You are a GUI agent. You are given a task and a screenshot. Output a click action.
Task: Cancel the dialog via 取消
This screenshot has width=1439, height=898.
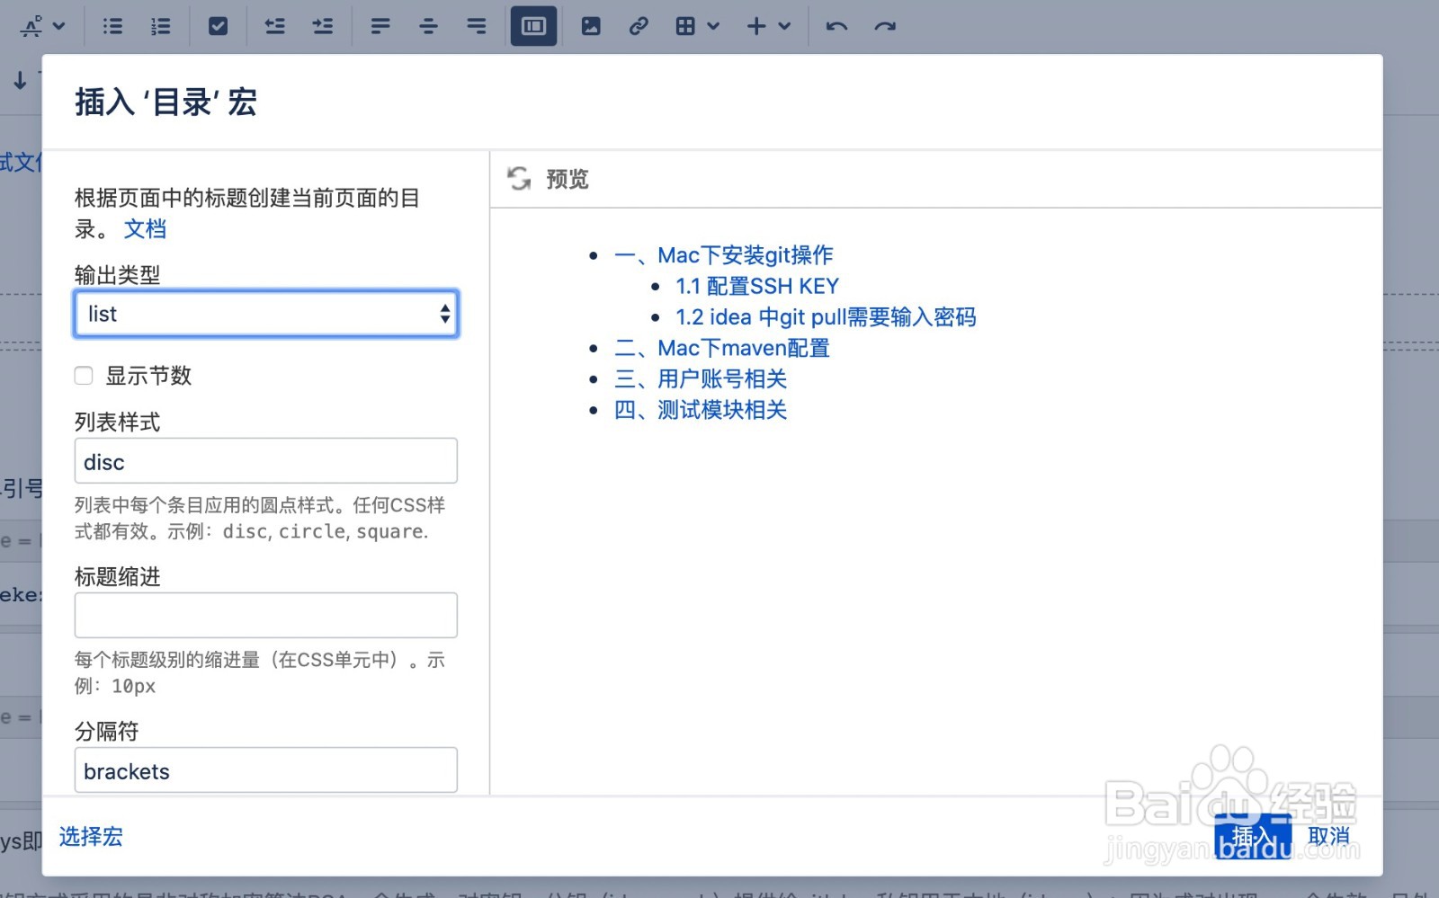tap(1329, 835)
